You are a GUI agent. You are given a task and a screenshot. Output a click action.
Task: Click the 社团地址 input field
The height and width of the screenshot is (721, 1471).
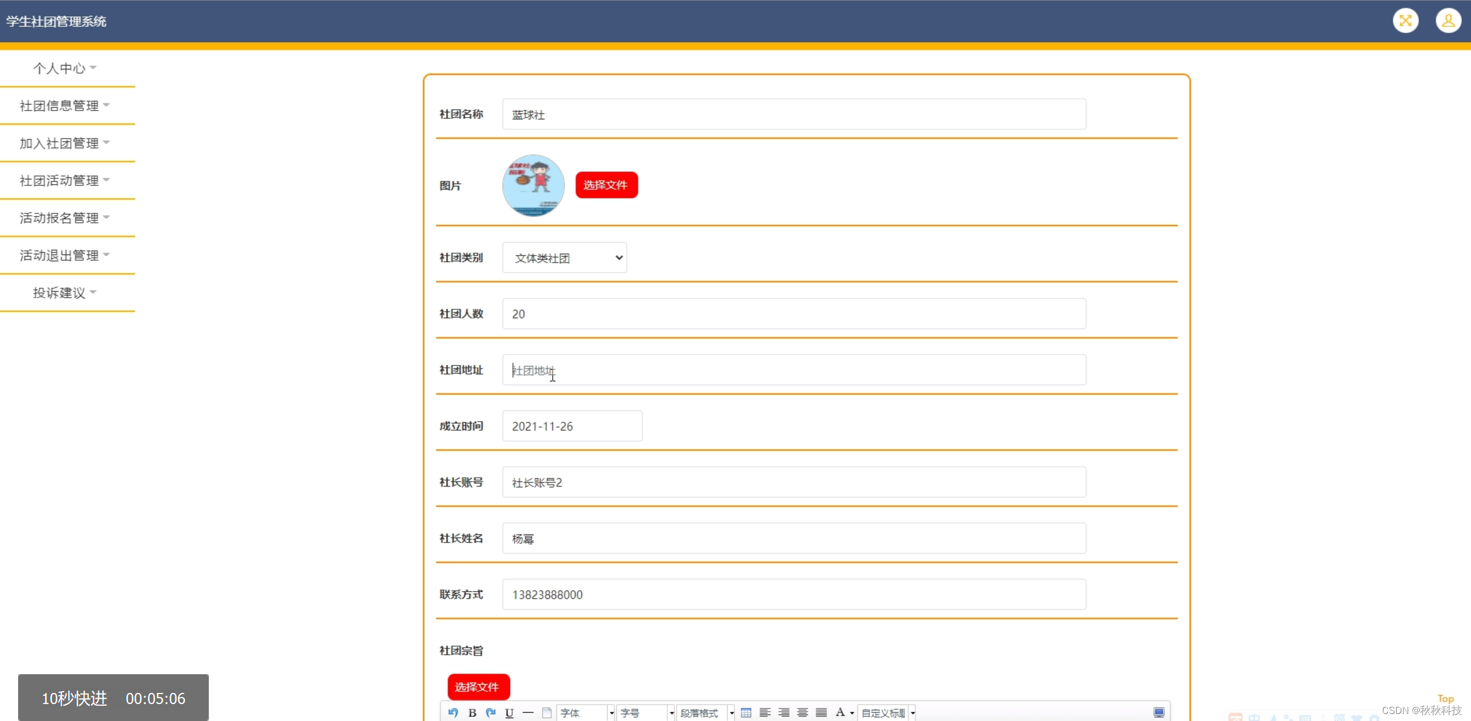tap(793, 370)
